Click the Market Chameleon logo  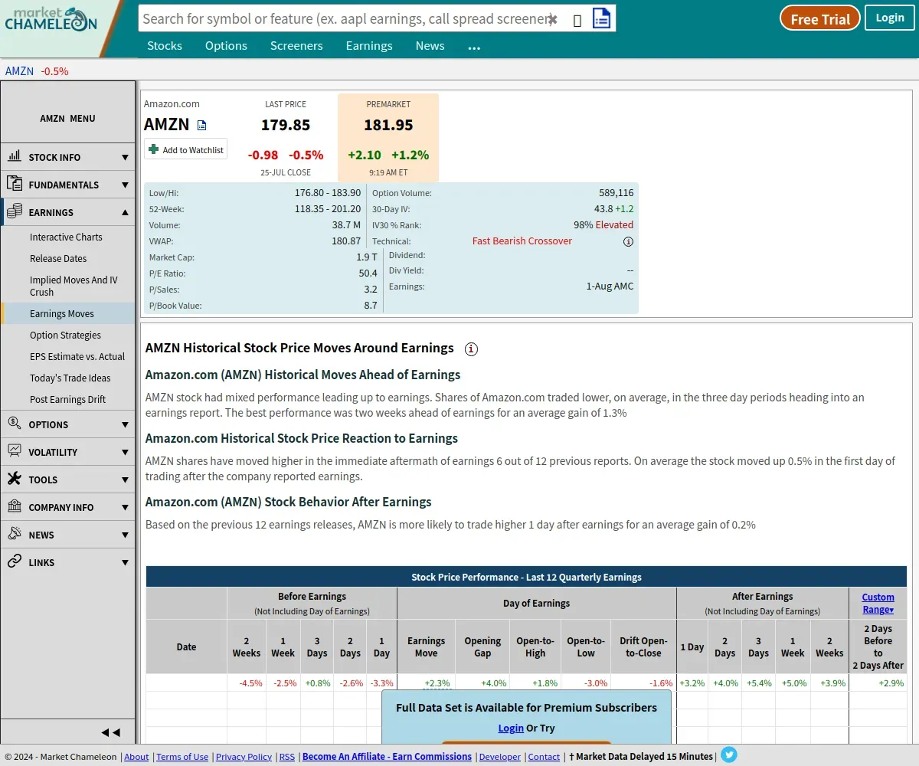[x=51, y=20]
